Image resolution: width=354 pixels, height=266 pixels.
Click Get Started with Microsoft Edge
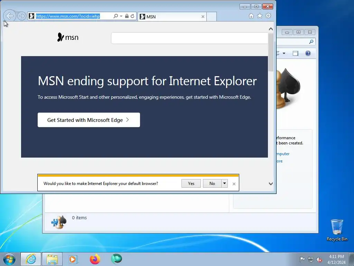tap(89, 120)
